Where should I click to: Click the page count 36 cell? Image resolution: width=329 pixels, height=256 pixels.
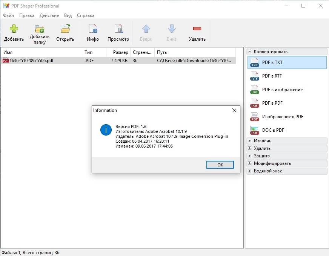point(135,61)
